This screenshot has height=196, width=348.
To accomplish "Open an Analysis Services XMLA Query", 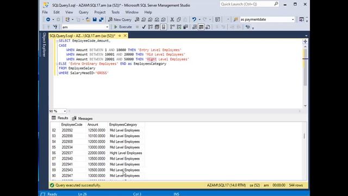I will pos(157,20).
